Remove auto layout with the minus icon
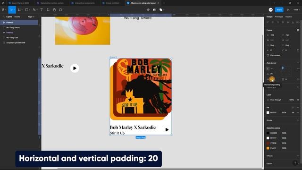Viewport: 302px width, 170px height. [298, 63]
